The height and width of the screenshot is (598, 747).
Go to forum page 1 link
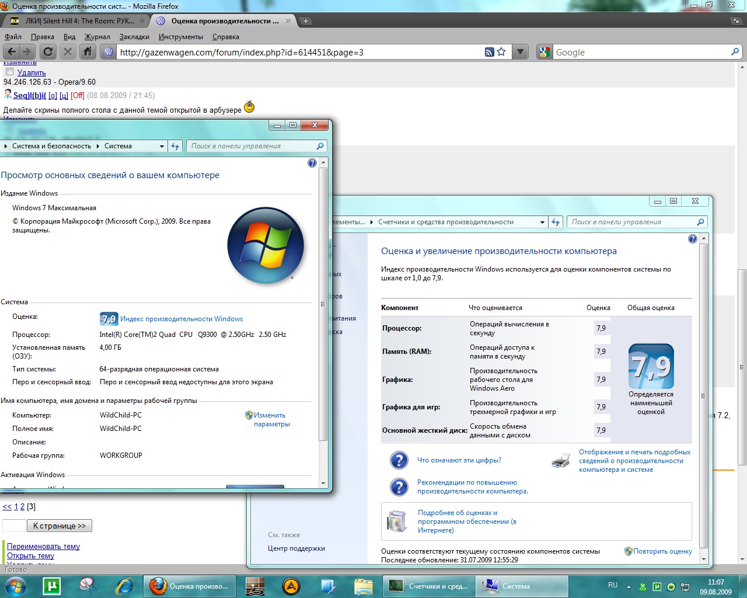point(16,507)
